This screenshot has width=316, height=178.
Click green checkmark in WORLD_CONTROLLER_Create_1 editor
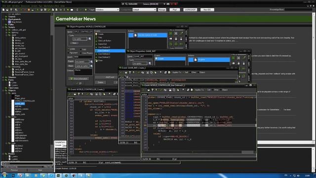click(70, 94)
